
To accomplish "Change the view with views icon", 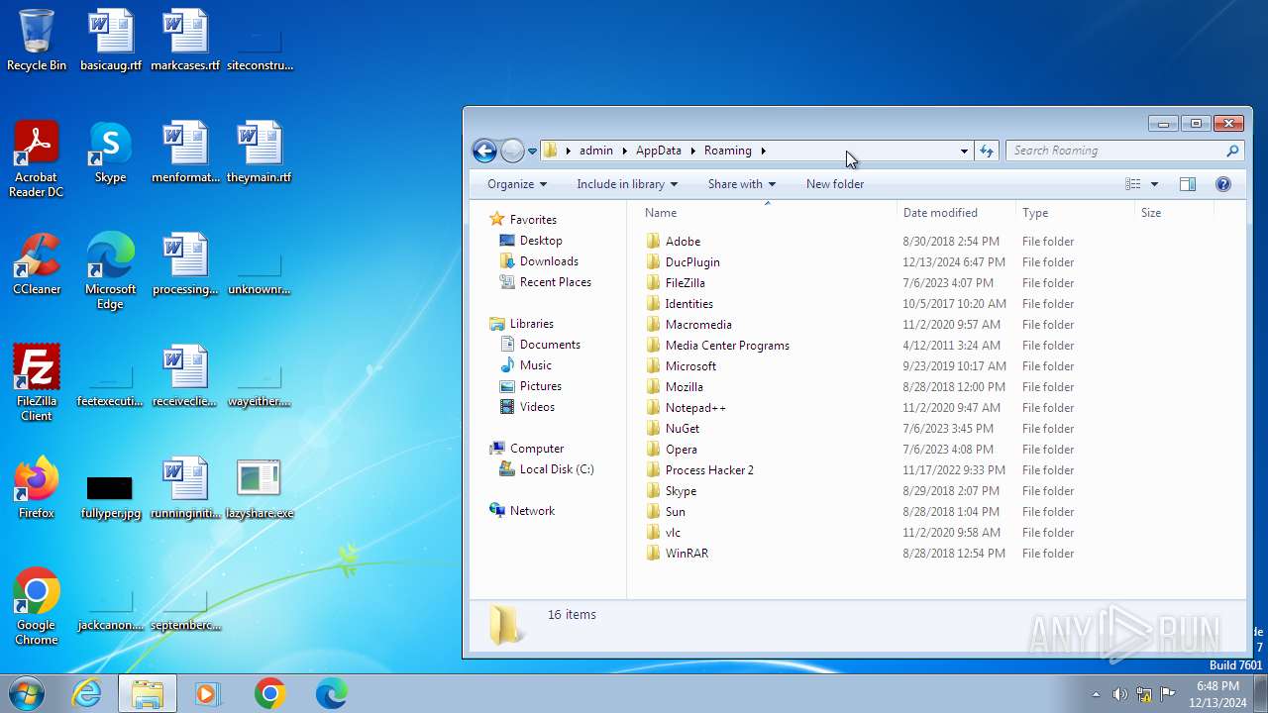I will (1133, 184).
